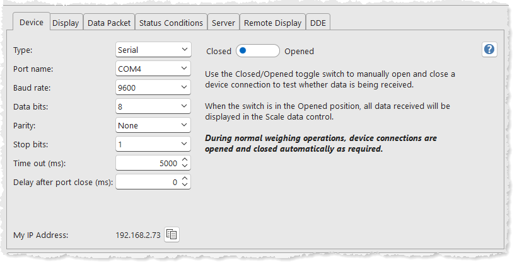517x265 pixels.
Task: Open the Data Packet tab
Action: [109, 23]
